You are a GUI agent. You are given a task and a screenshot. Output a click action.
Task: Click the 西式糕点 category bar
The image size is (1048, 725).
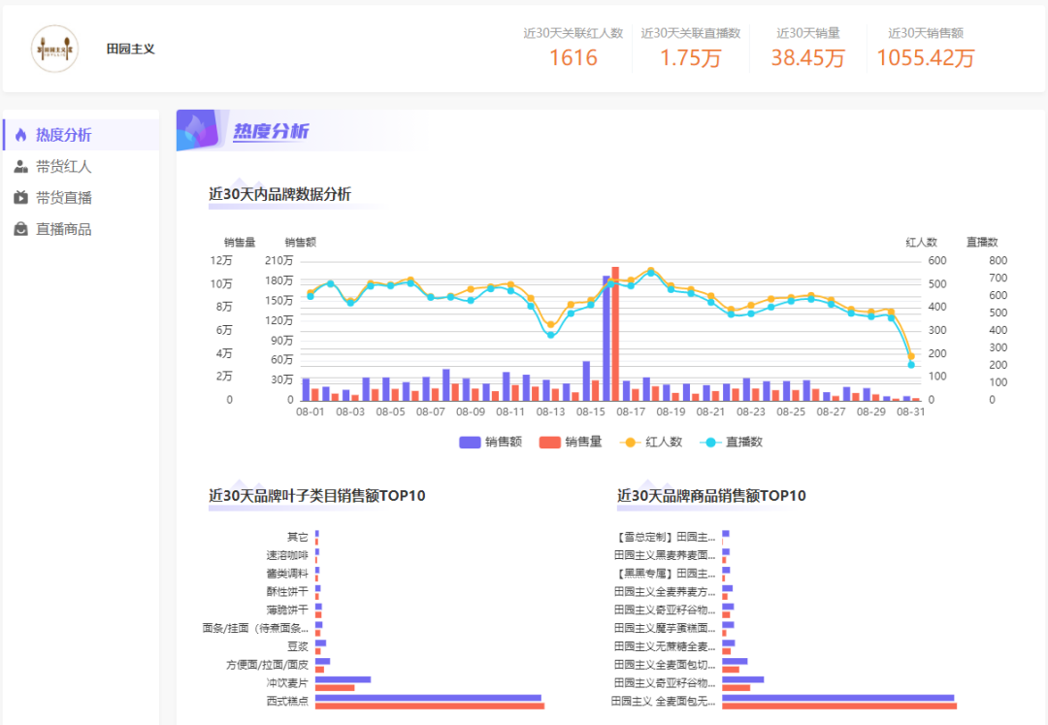[428, 698]
